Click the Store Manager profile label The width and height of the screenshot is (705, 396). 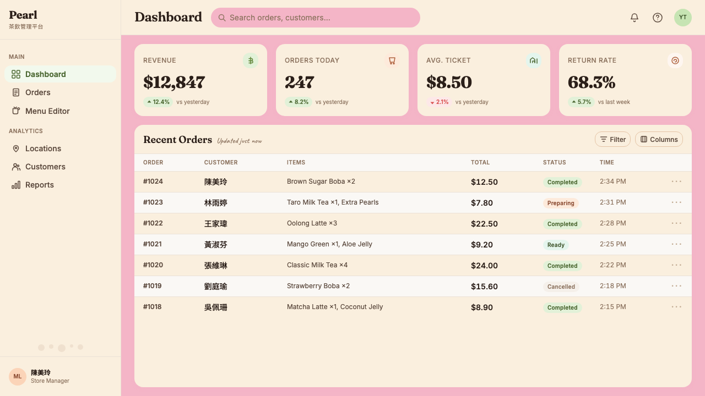pos(50,381)
